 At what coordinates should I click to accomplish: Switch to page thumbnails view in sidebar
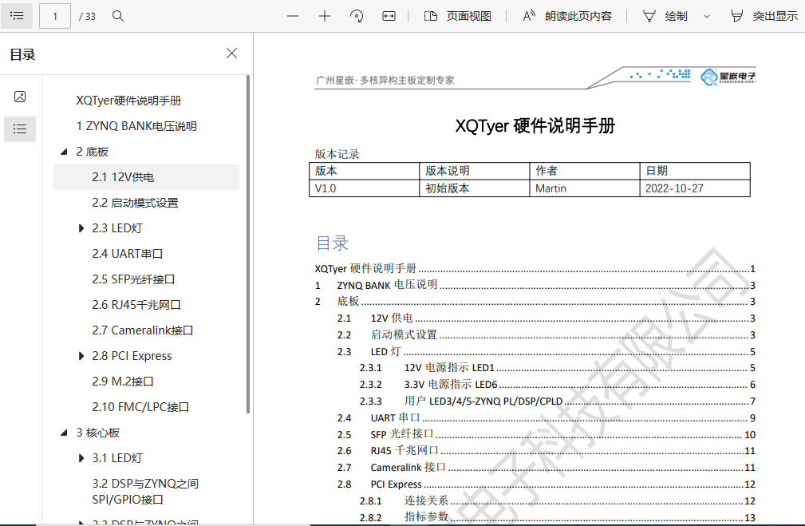click(x=20, y=97)
